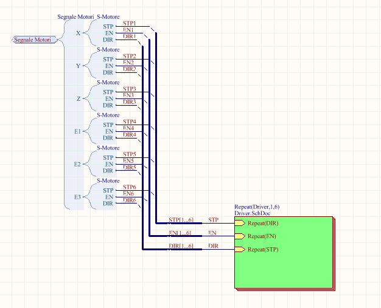Click the EN2 net label
The width and height of the screenshot is (381, 308).
(x=128, y=63)
